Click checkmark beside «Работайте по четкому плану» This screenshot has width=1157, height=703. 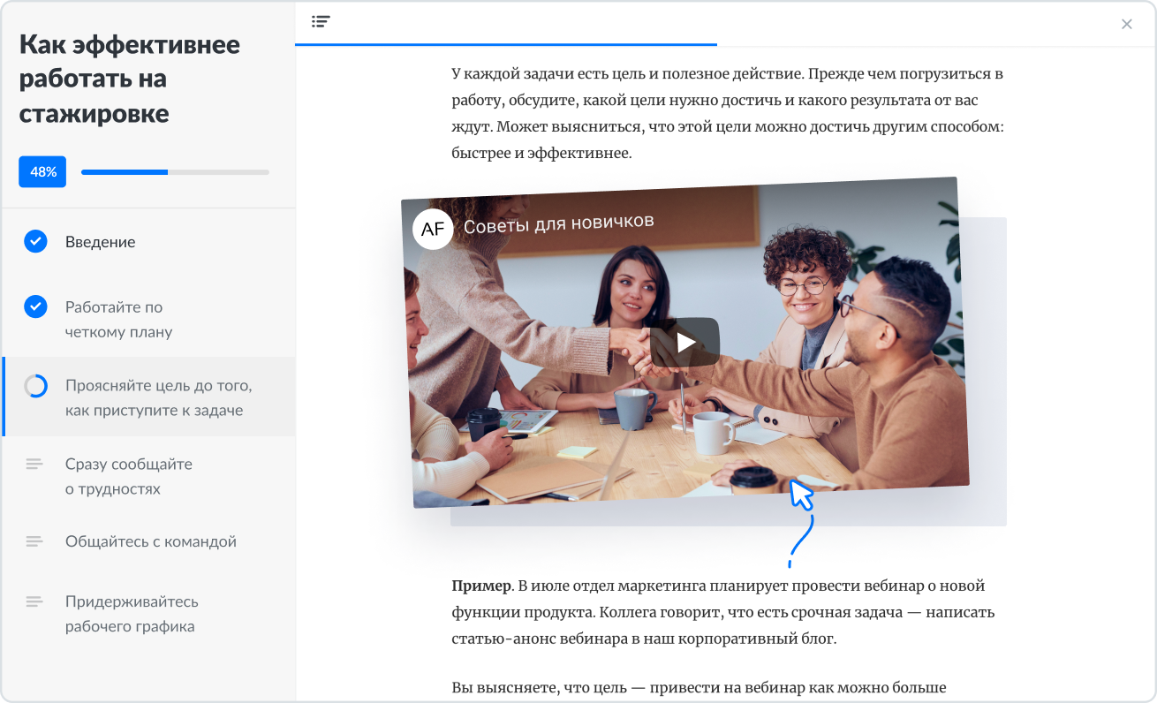coord(35,306)
